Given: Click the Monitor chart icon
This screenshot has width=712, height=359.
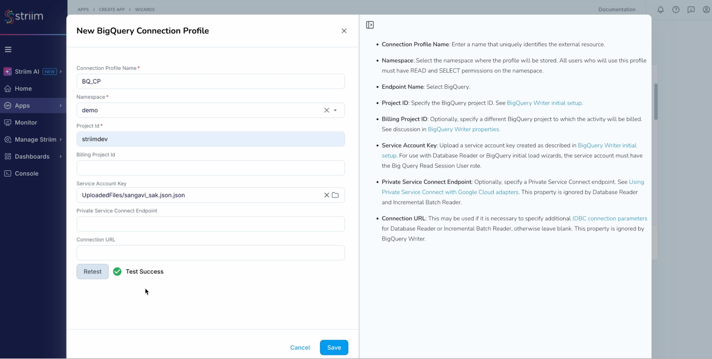Looking at the screenshot, I should 7,122.
